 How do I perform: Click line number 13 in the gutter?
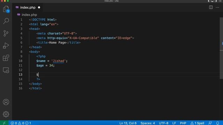[21, 75]
